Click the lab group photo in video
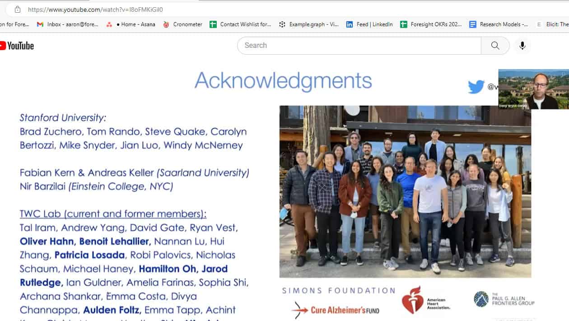Screen dimensions: 569x321 (x=405, y=191)
